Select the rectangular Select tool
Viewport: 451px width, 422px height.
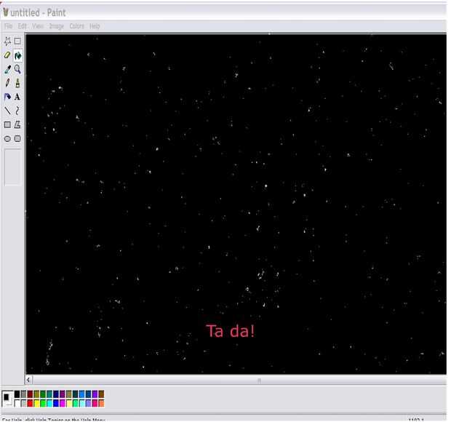[x=17, y=41]
